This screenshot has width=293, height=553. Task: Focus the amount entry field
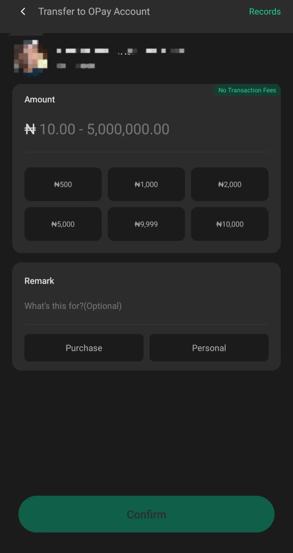[x=146, y=129]
